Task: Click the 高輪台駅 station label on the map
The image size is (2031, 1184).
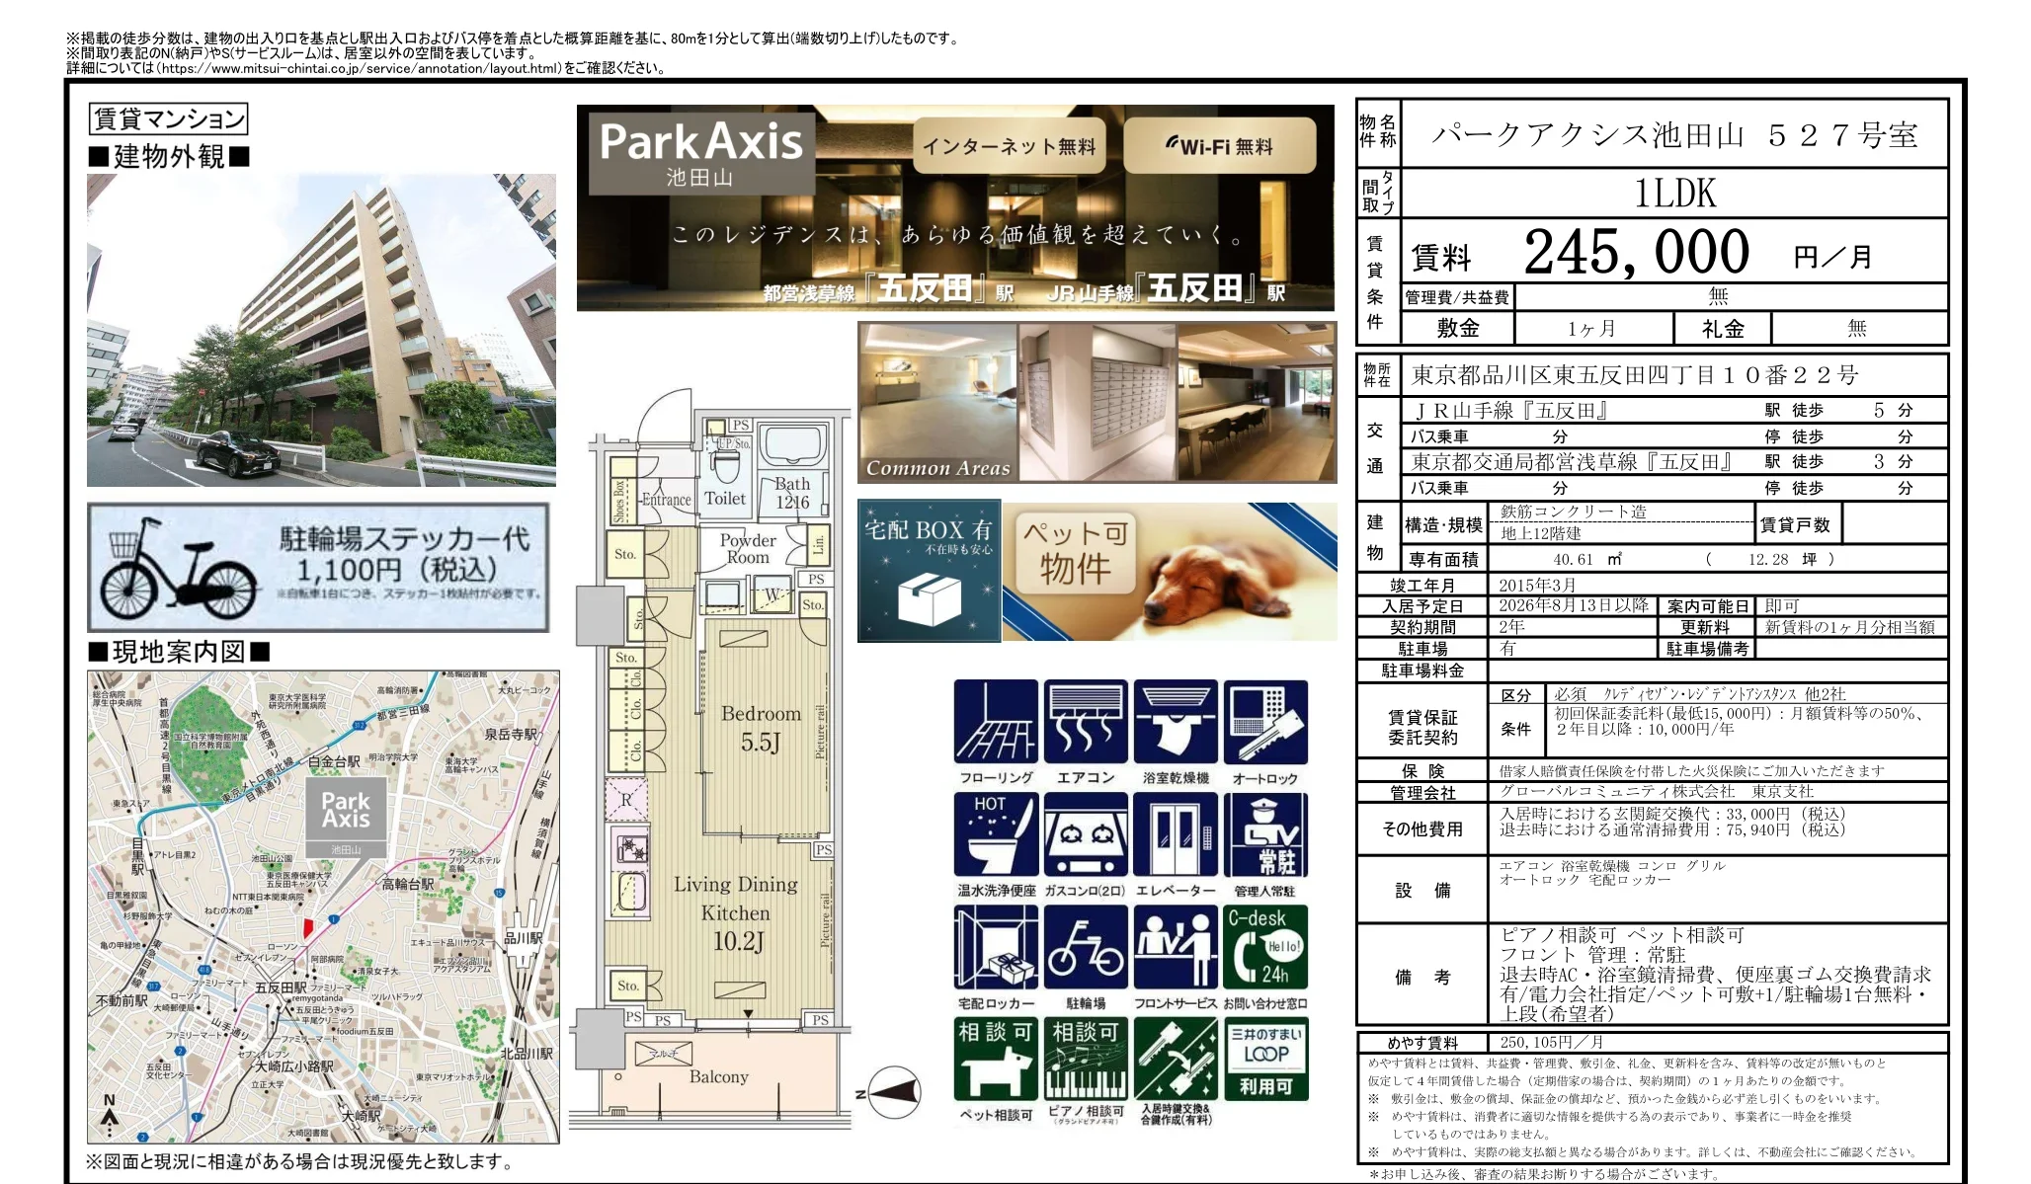Action: pyautogui.click(x=408, y=884)
